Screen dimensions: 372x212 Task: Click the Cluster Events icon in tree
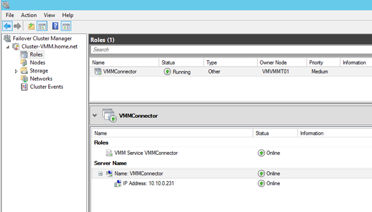coord(24,87)
